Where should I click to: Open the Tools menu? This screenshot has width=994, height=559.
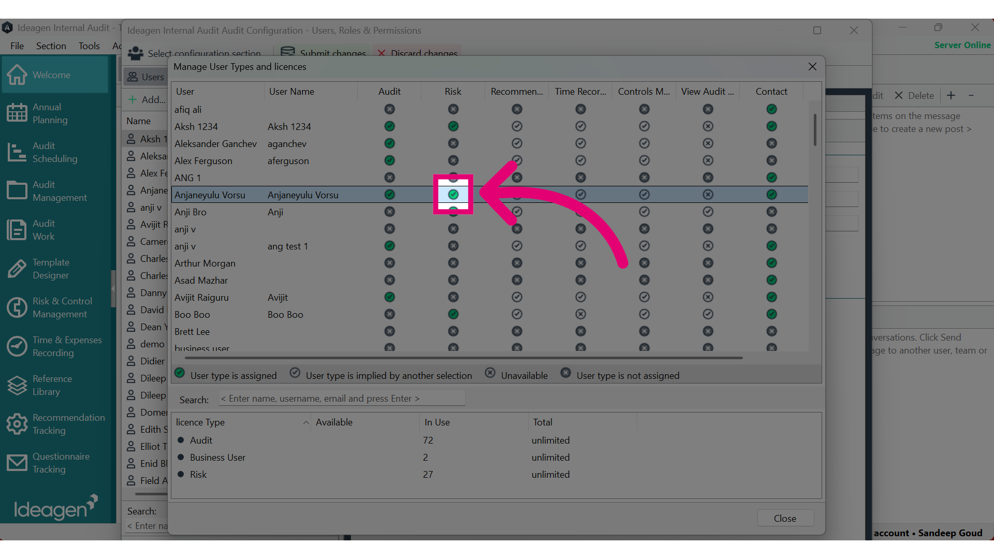point(89,46)
